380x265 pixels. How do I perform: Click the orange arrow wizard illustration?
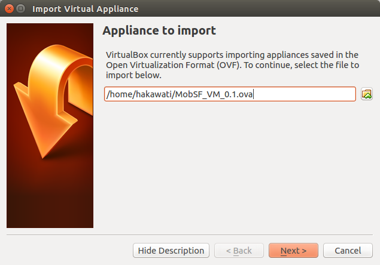click(x=53, y=100)
